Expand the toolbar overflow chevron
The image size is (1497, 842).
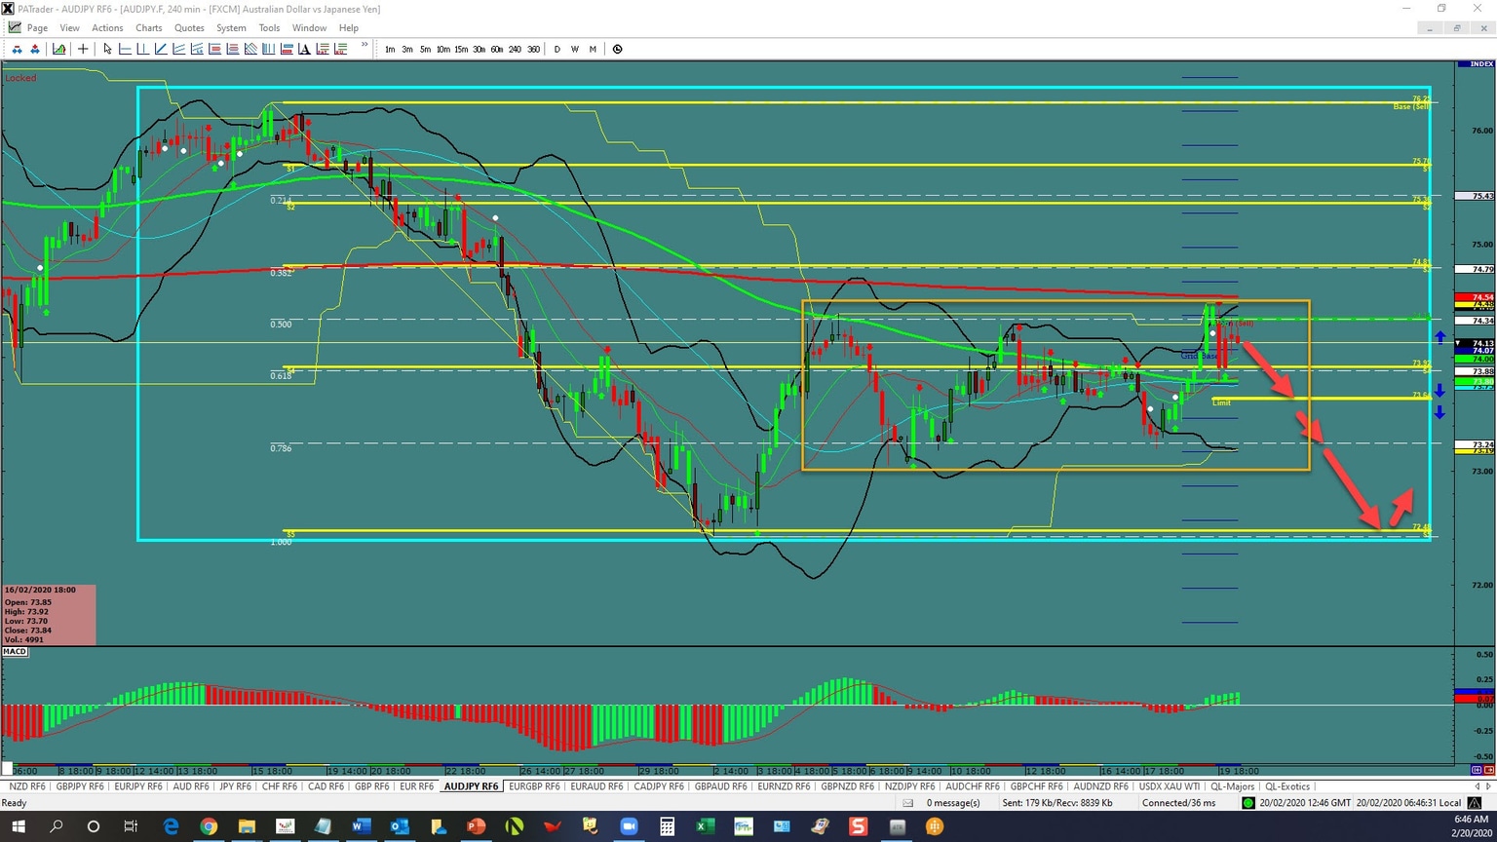tap(364, 45)
